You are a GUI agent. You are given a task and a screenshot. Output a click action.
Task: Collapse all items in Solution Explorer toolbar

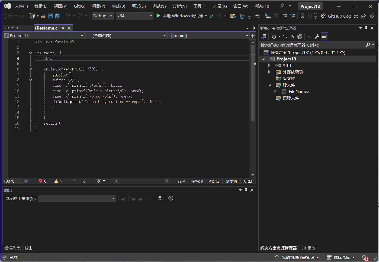pyautogui.click(x=292, y=37)
